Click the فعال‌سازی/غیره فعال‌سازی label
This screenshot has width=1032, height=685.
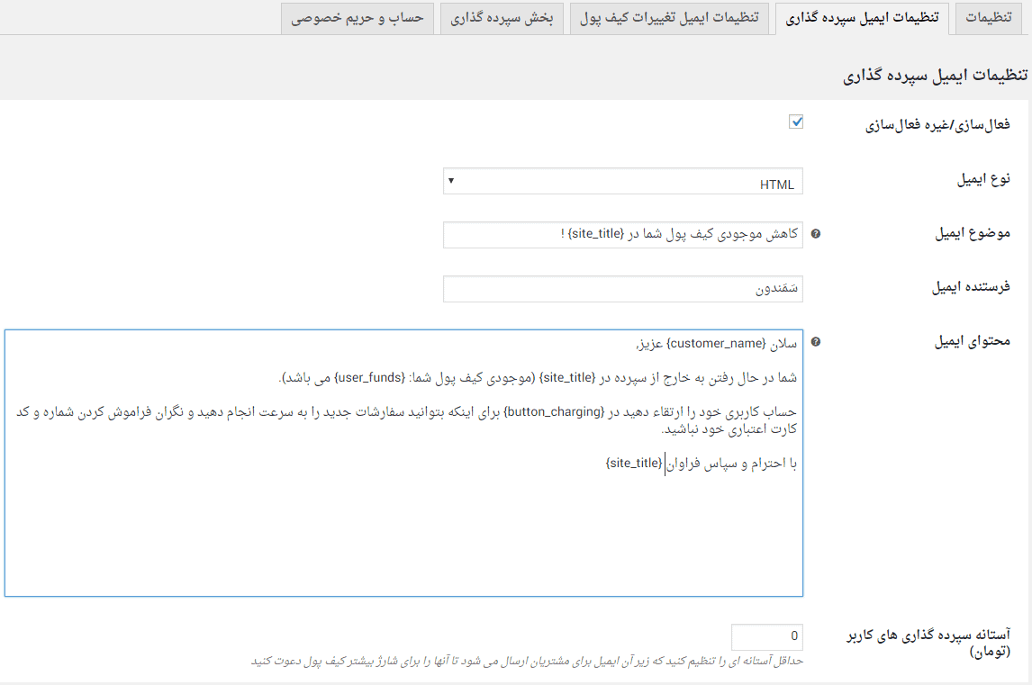point(937,124)
